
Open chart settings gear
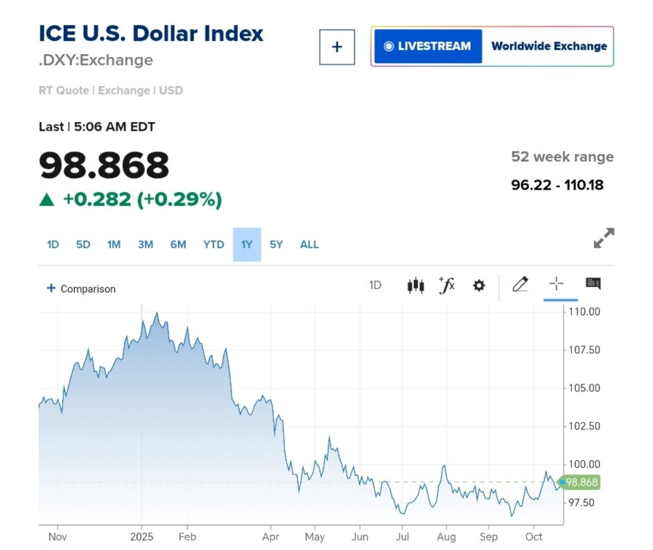pos(479,285)
